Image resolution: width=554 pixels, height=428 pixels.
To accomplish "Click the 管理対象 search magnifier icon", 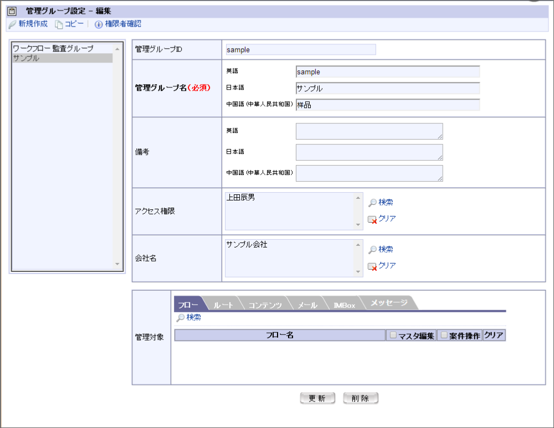I will tap(181, 318).
